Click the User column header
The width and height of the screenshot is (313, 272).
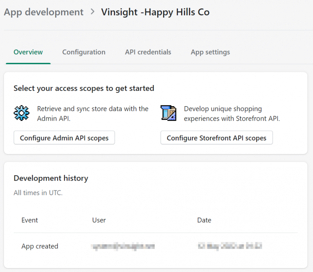[x=99, y=220]
